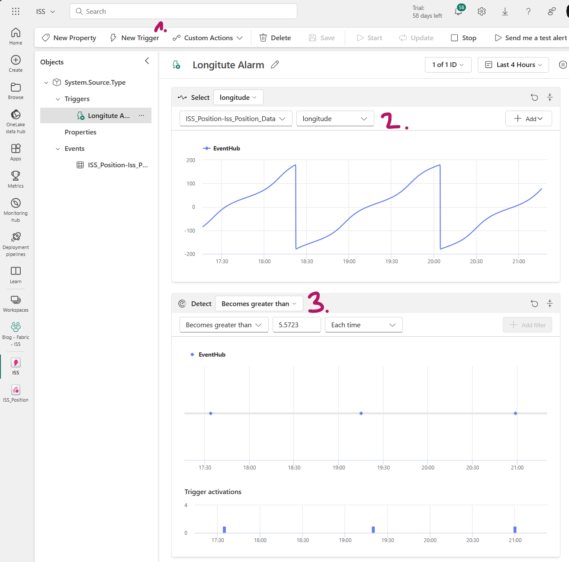Viewport: 569px width, 562px height.
Task: Open the notifications bell
Action: coord(459,11)
